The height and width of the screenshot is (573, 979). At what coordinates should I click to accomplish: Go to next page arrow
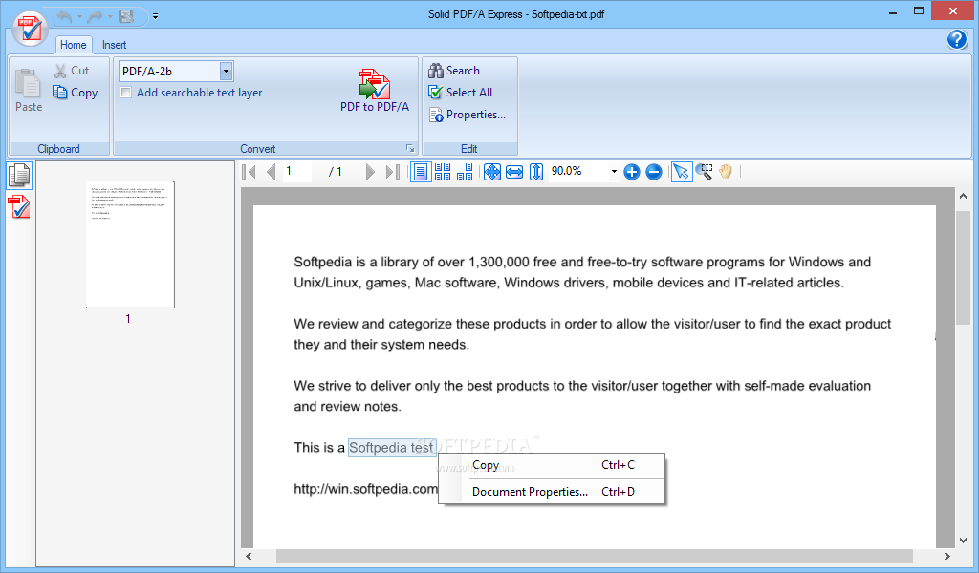pyautogui.click(x=370, y=172)
